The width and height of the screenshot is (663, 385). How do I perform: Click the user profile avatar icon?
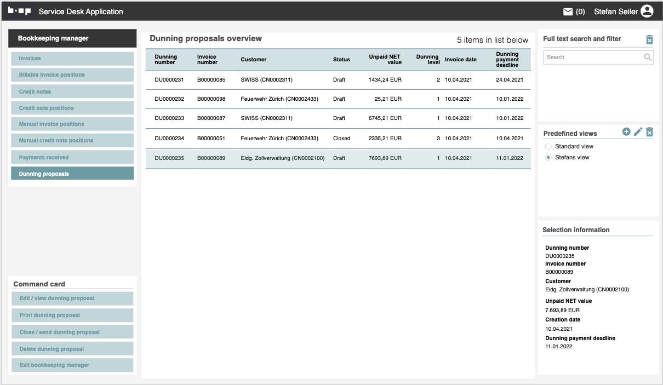647,12
